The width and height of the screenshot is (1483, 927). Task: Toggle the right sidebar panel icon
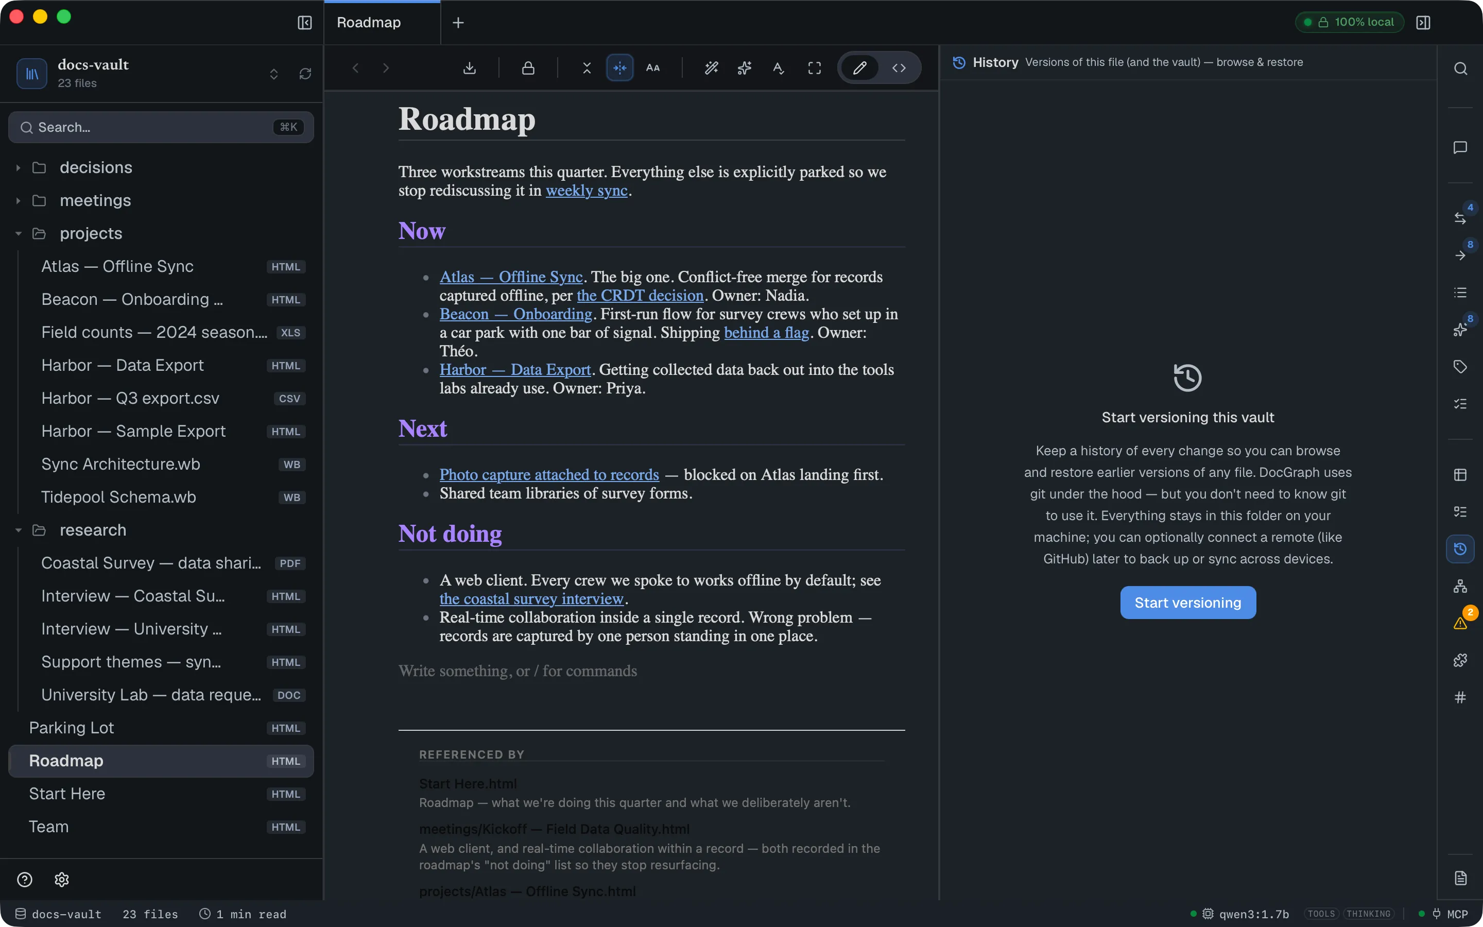[1424, 23]
